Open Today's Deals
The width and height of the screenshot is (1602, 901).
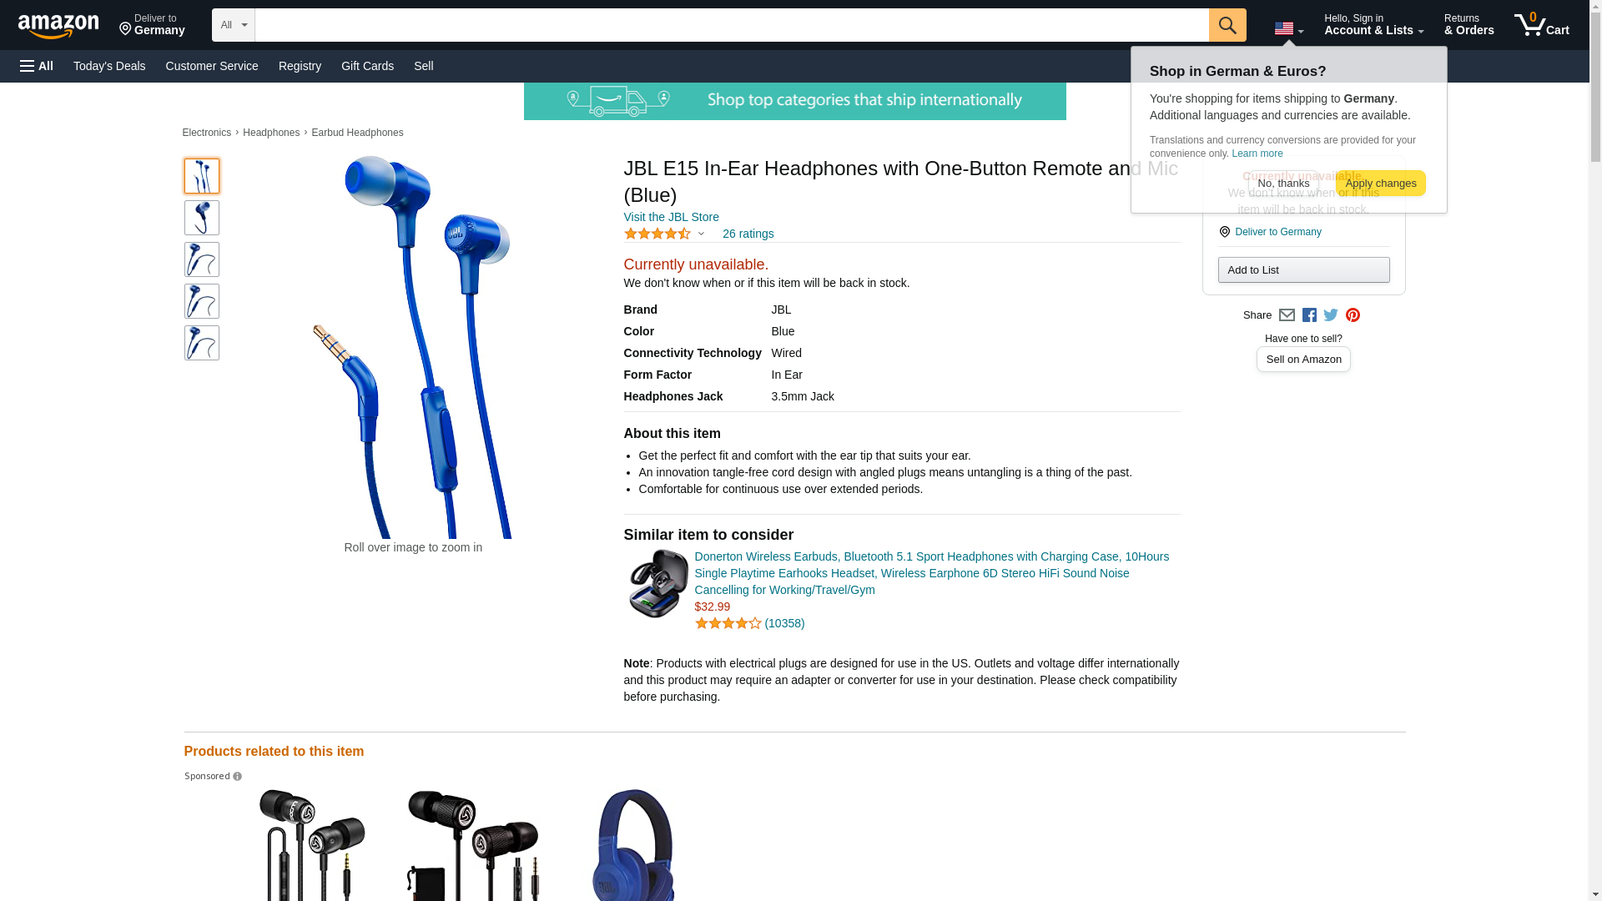pos(109,66)
